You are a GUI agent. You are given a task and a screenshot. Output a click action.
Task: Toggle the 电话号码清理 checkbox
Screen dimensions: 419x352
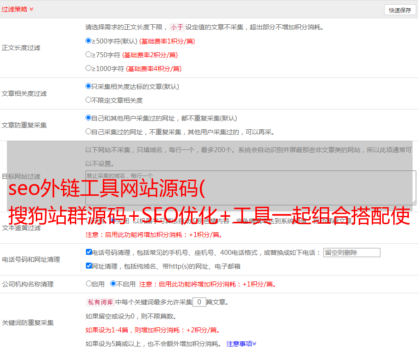tap(89, 252)
